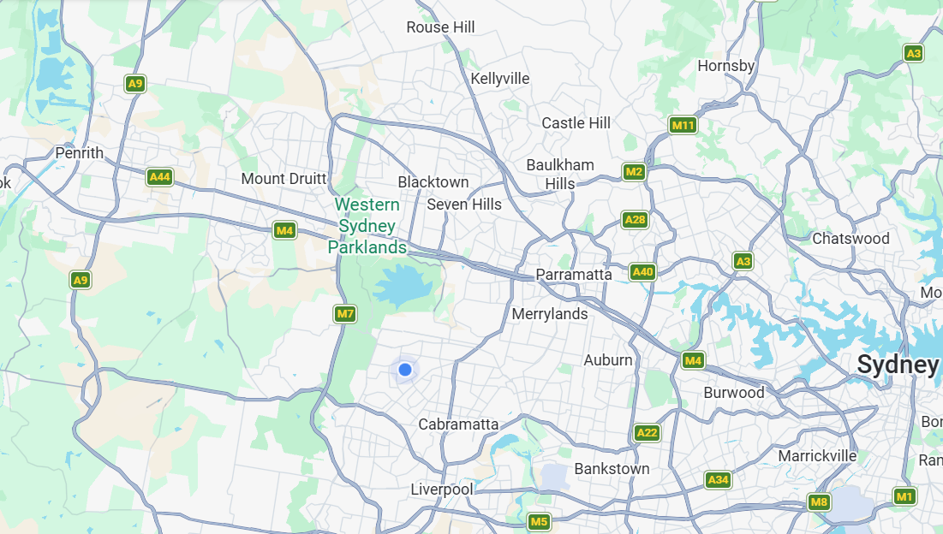Click the Sydney city label
This screenshot has height=534, width=943.
coord(898,365)
